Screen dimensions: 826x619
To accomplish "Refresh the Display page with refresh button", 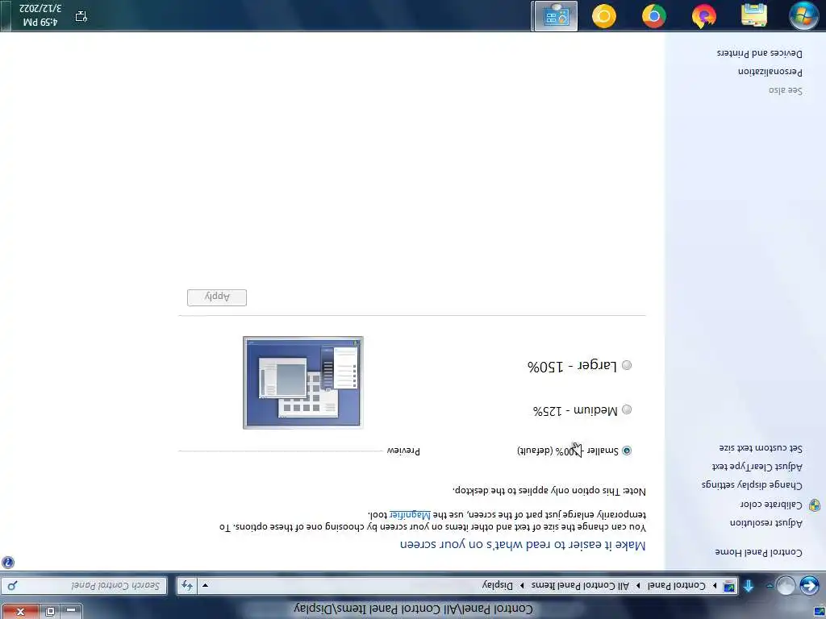I will (x=187, y=585).
